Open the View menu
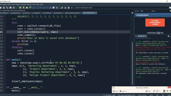171x96 pixels. point(38,4)
